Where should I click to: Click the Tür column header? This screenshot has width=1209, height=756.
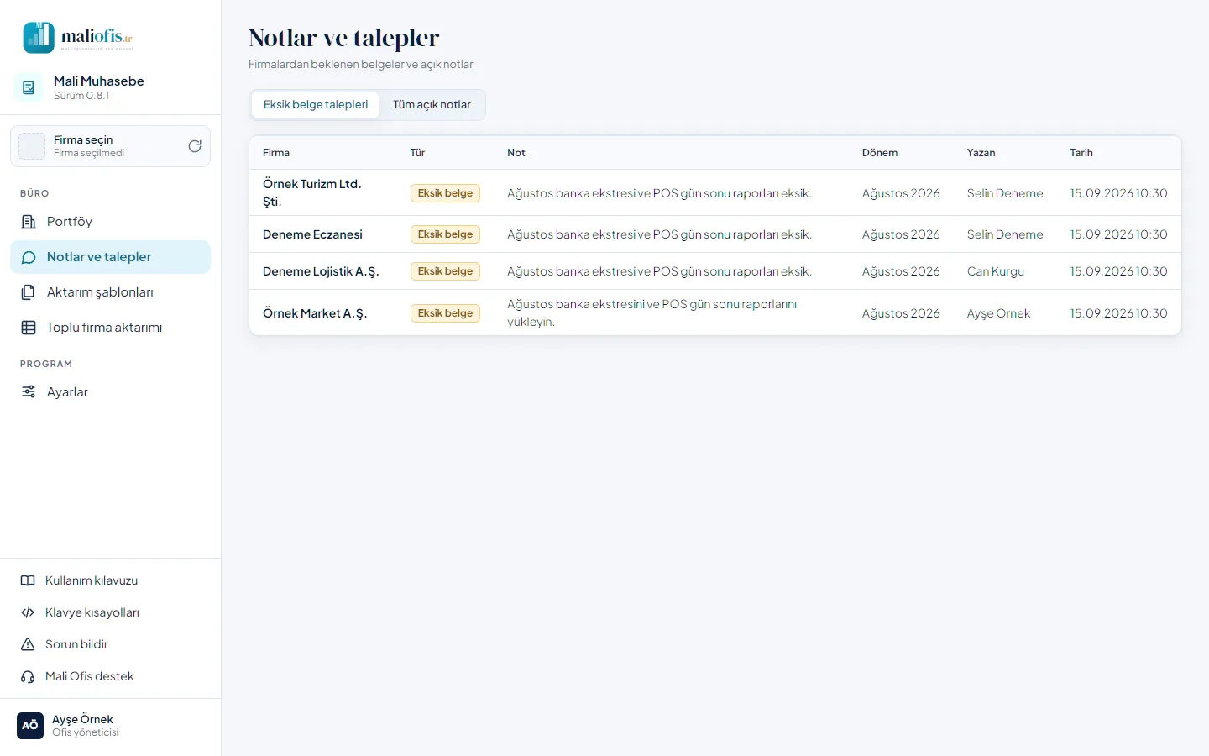(417, 153)
